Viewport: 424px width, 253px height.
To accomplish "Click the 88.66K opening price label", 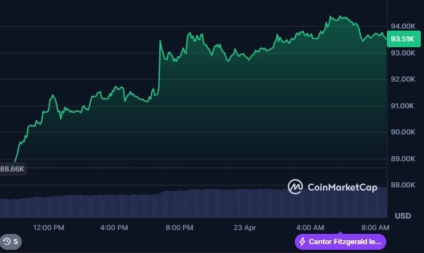I will pyautogui.click(x=12, y=169).
